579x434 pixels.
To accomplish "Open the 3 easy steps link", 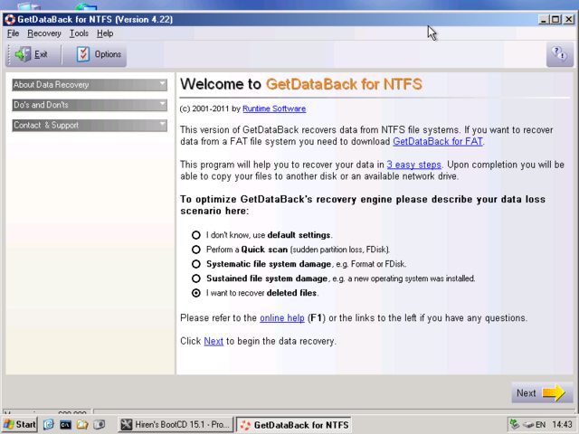I will point(414,165).
